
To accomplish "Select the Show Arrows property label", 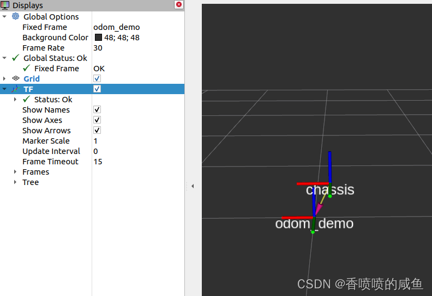I will (46, 130).
